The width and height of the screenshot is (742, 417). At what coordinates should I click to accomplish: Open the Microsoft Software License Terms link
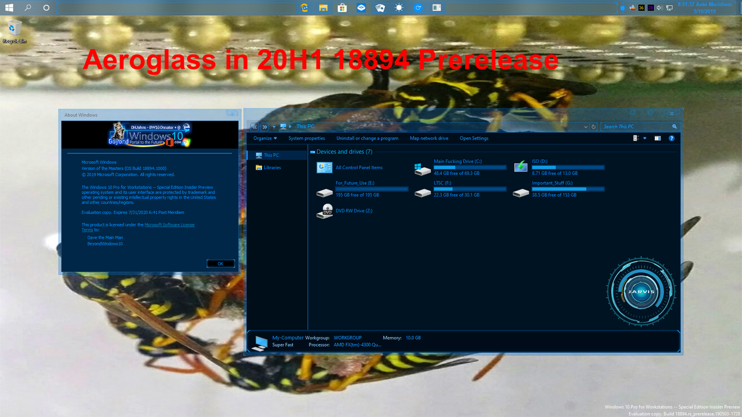point(170,224)
